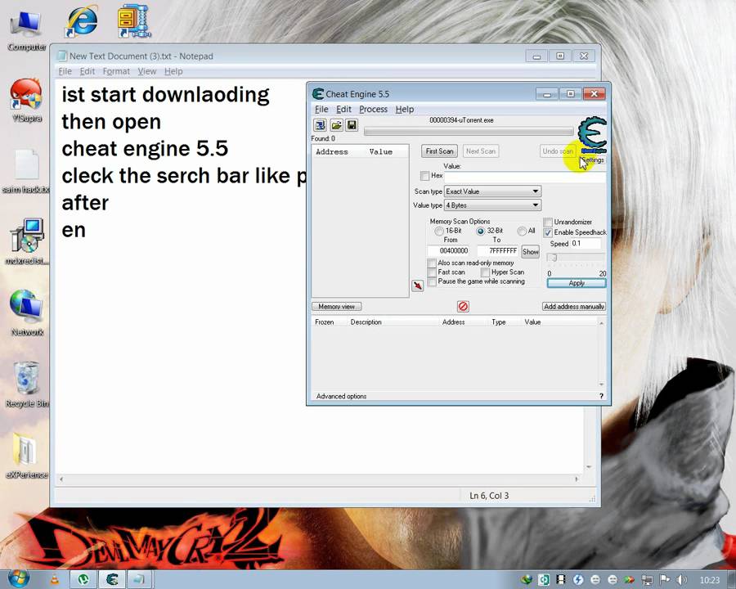
Task: Uncheck Enable Speedhack
Action: [x=548, y=232]
